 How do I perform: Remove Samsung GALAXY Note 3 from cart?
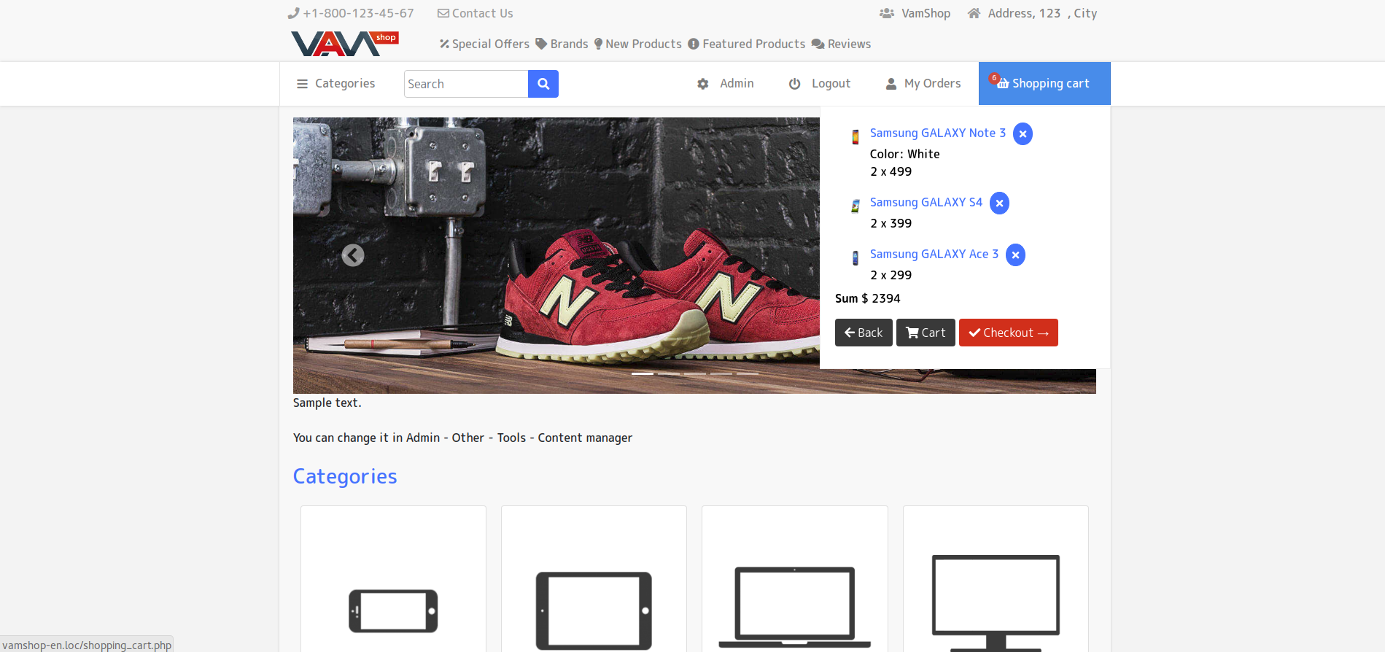point(1023,134)
